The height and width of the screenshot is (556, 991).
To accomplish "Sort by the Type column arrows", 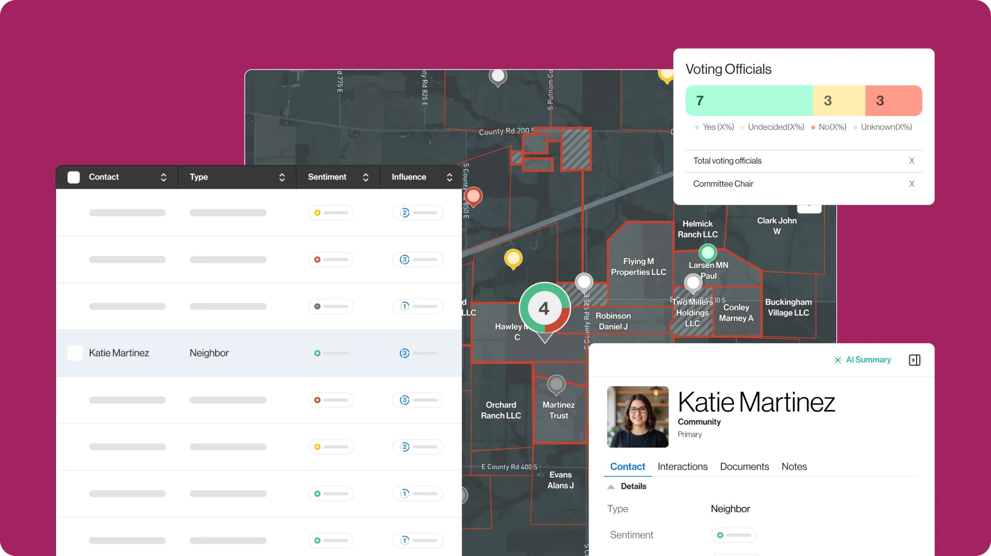I will 282,177.
